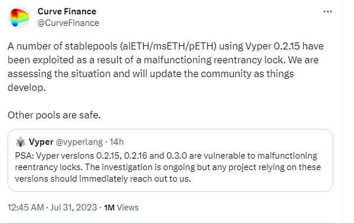Open the Curve Finance rainbow profile avatar
This screenshot has height=223, width=354.
(x=19, y=17)
